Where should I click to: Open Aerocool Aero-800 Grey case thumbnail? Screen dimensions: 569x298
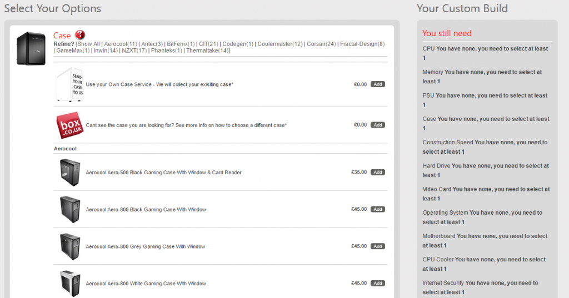[70, 246]
